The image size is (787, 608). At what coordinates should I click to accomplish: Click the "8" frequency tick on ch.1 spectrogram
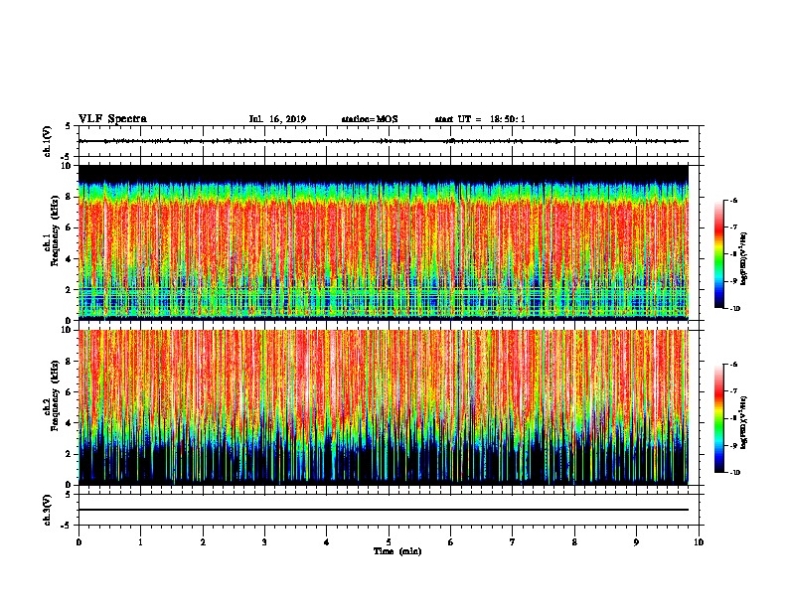(x=69, y=197)
